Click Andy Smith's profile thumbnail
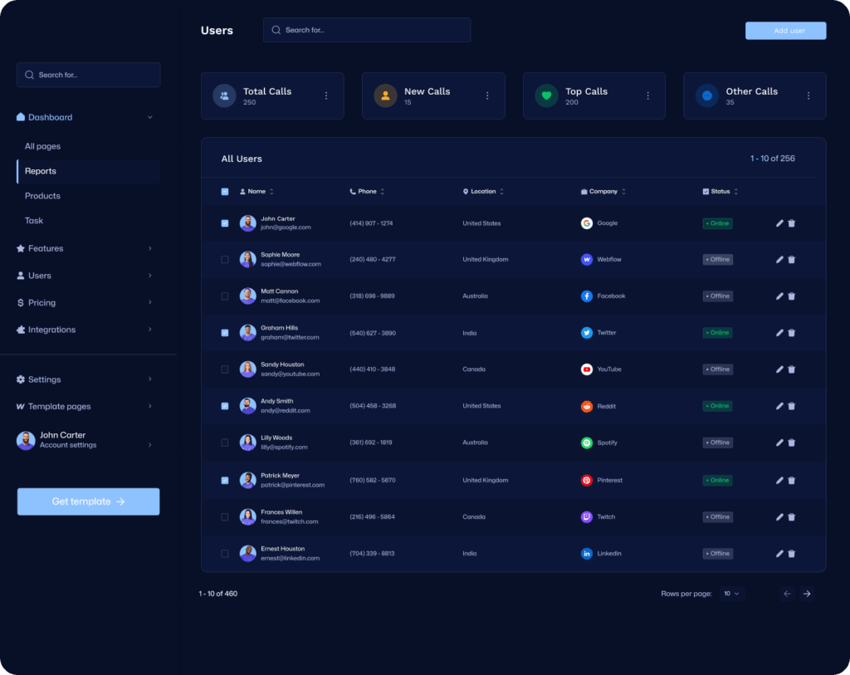The width and height of the screenshot is (850, 675). 247,406
